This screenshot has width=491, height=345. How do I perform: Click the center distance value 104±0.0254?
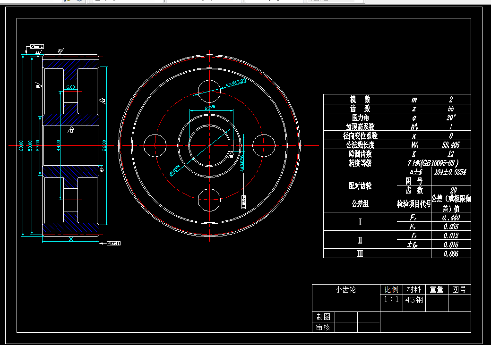tap(450, 172)
